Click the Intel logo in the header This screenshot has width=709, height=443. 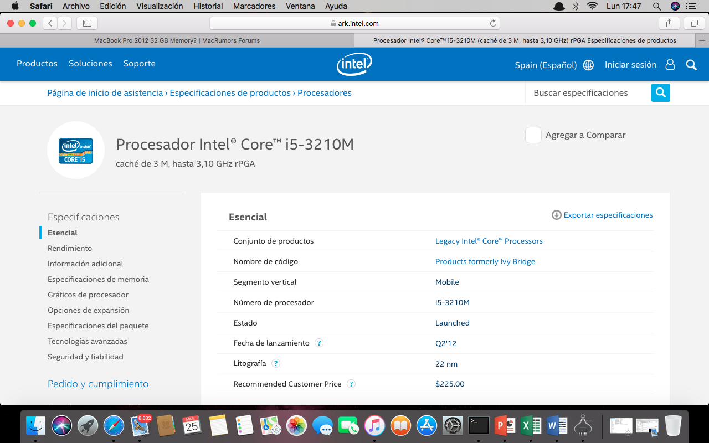coord(354,64)
